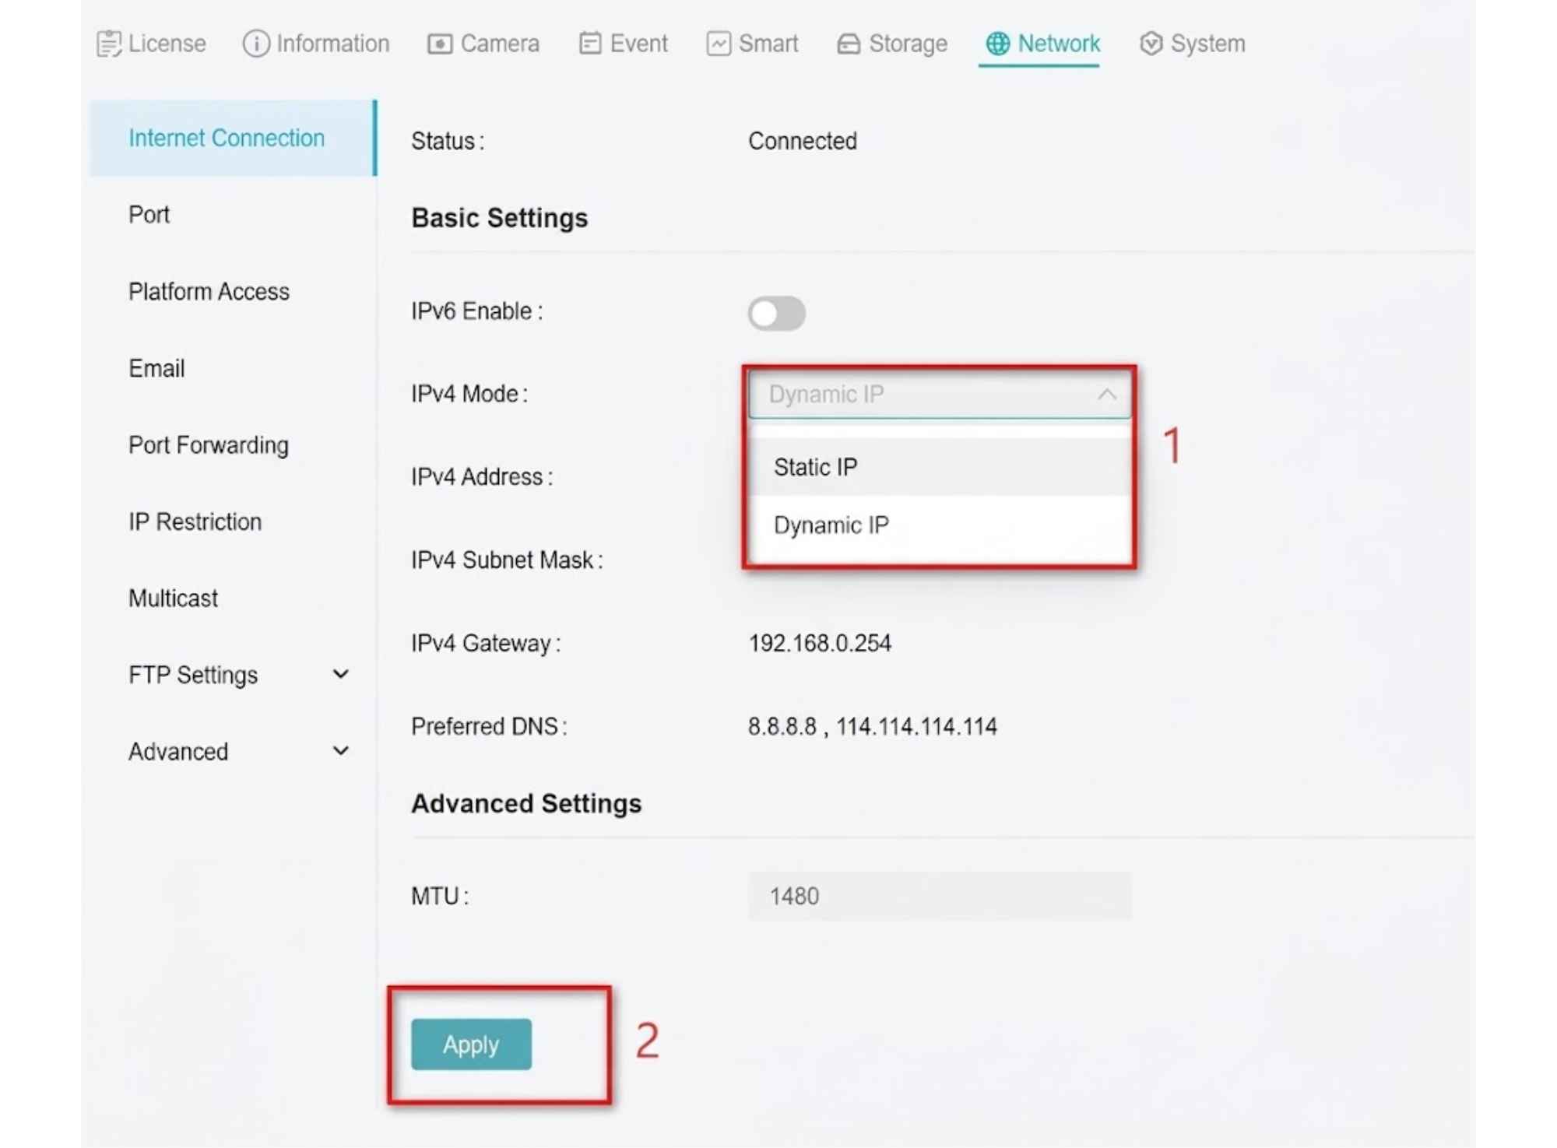Go to the System tab label
1557x1148 pixels.
point(1207,44)
